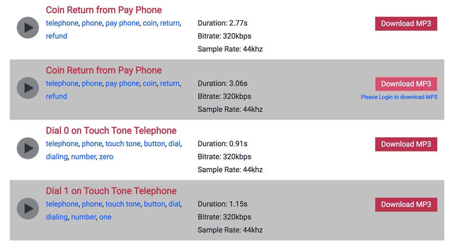Viewport: 454px width, 246px height.
Task: Open the 'Dial 0 on Touch Tone Telephone' title
Action: 111,131
